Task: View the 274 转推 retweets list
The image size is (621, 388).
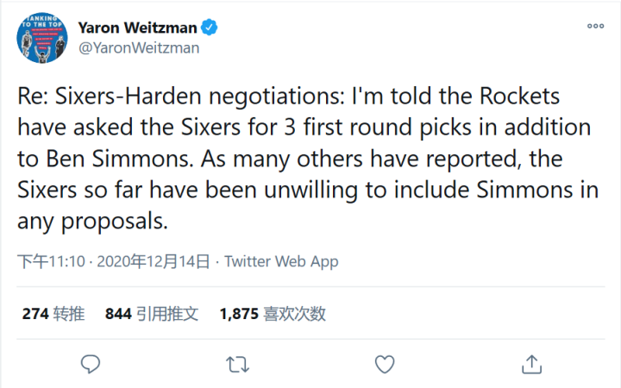Action: tap(53, 315)
